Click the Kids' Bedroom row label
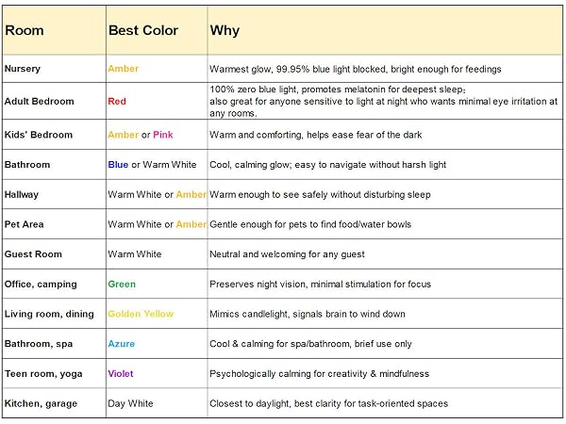This screenshot has height=424, width=566. coord(39,135)
